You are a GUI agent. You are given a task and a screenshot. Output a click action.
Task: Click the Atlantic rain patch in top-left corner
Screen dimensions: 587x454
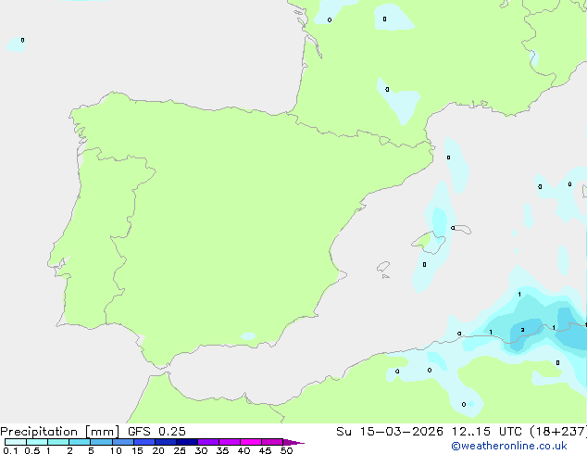click(17, 43)
